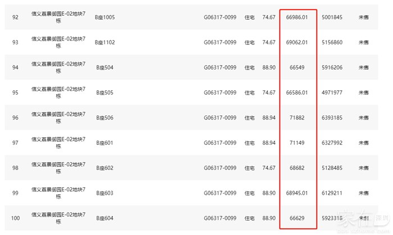Click the B座1005 unit cell

click(x=105, y=17)
